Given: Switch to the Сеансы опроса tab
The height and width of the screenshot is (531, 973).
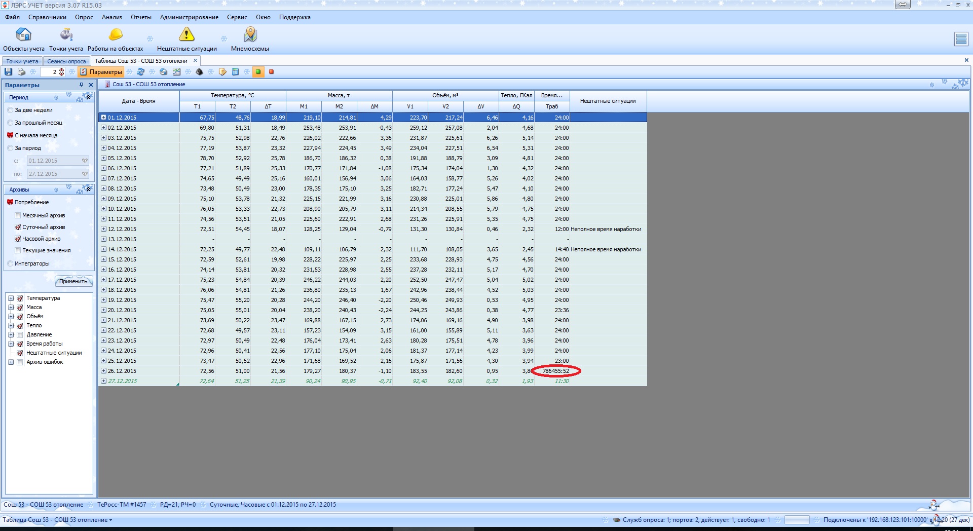Looking at the screenshot, I should pyautogui.click(x=66, y=61).
